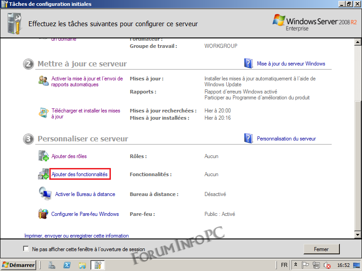362x271 pixels.
Task: Click 'Hier à 20:16' installed updates value
Action: point(218,118)
